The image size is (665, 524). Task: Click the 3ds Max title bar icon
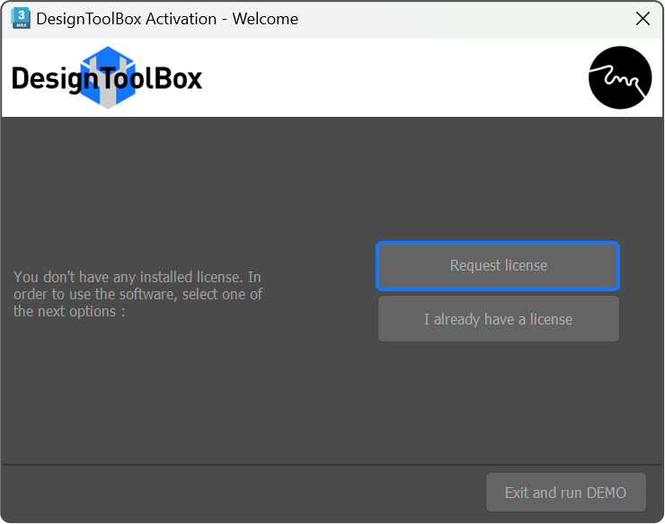point(21,19)
